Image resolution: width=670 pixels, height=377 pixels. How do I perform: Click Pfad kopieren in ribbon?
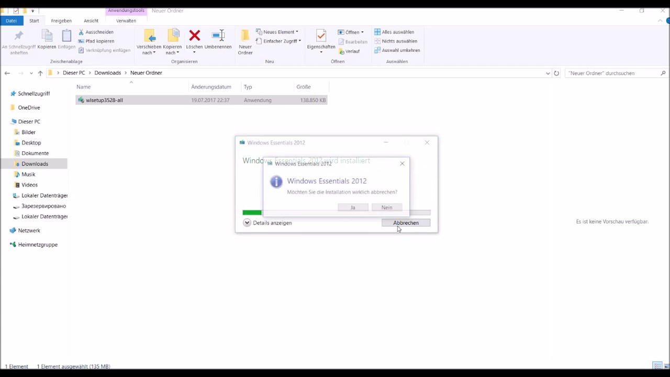click(96, 41)
